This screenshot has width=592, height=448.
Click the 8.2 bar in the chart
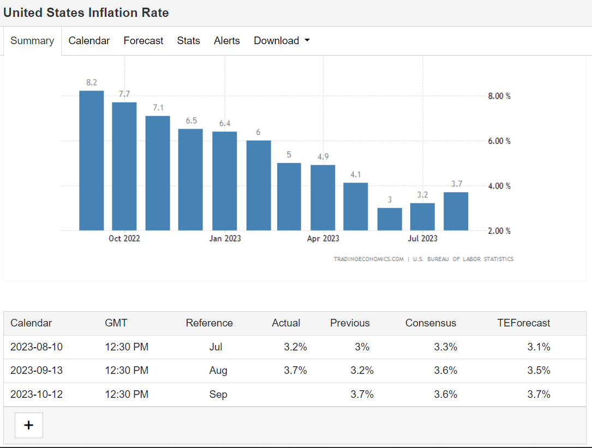91,161
